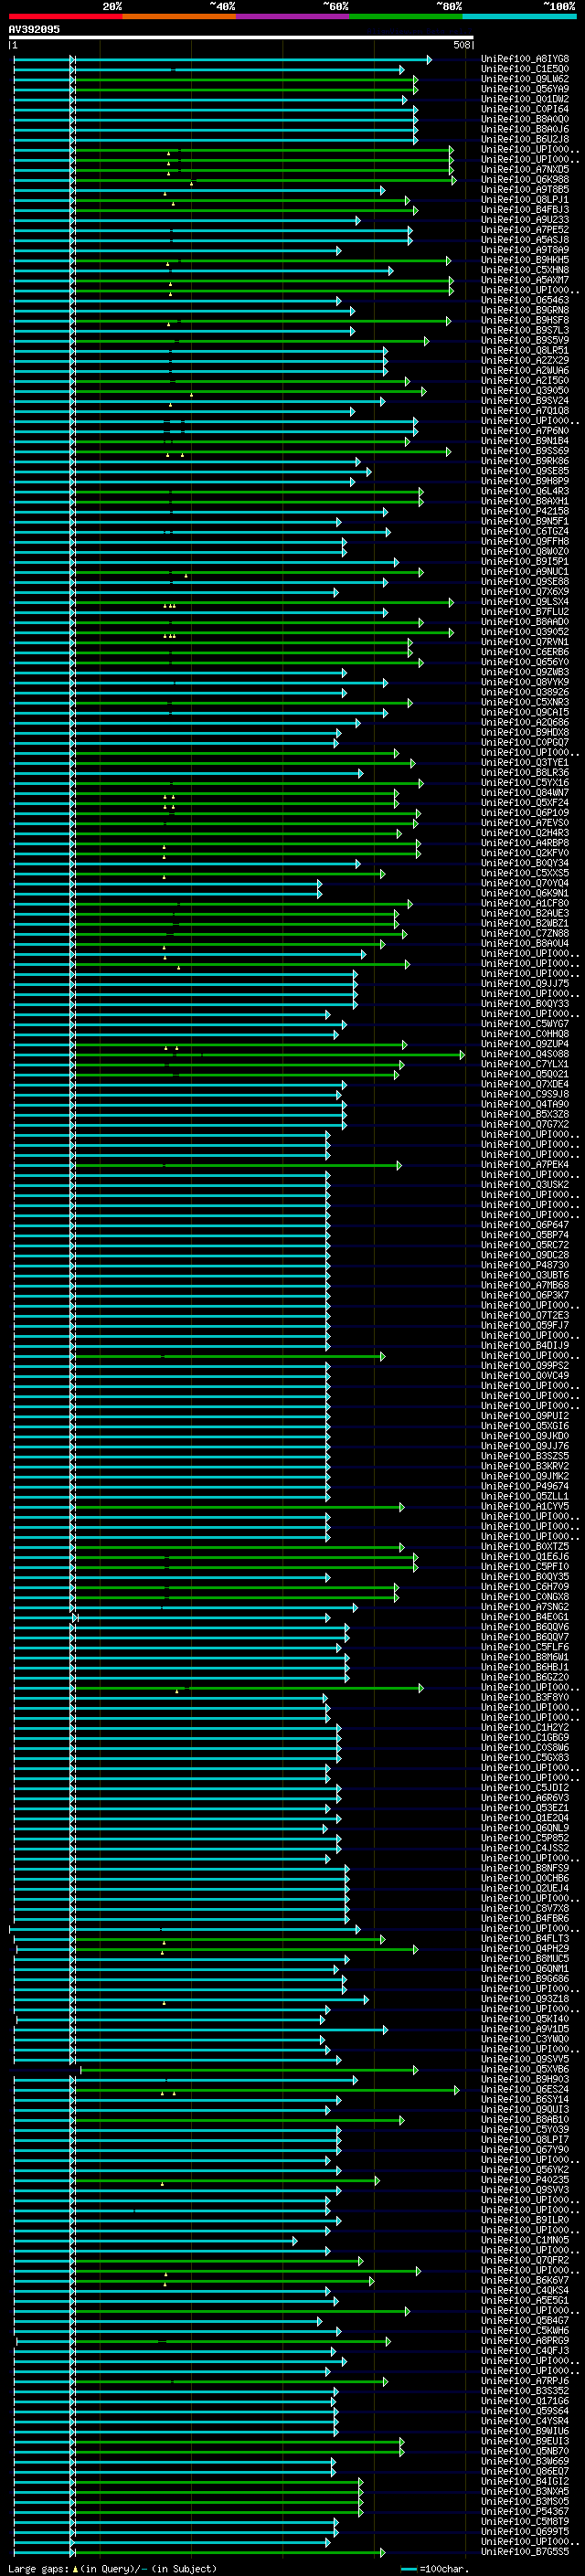585x2576 pixels.
Task: Select hit UniRef100_B8A0J6
Action: click(525, 129)
